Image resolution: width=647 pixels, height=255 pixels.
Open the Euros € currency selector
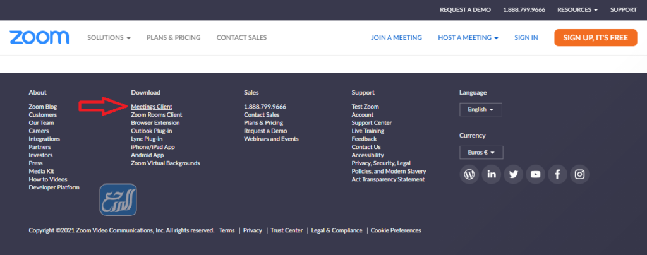481,152
